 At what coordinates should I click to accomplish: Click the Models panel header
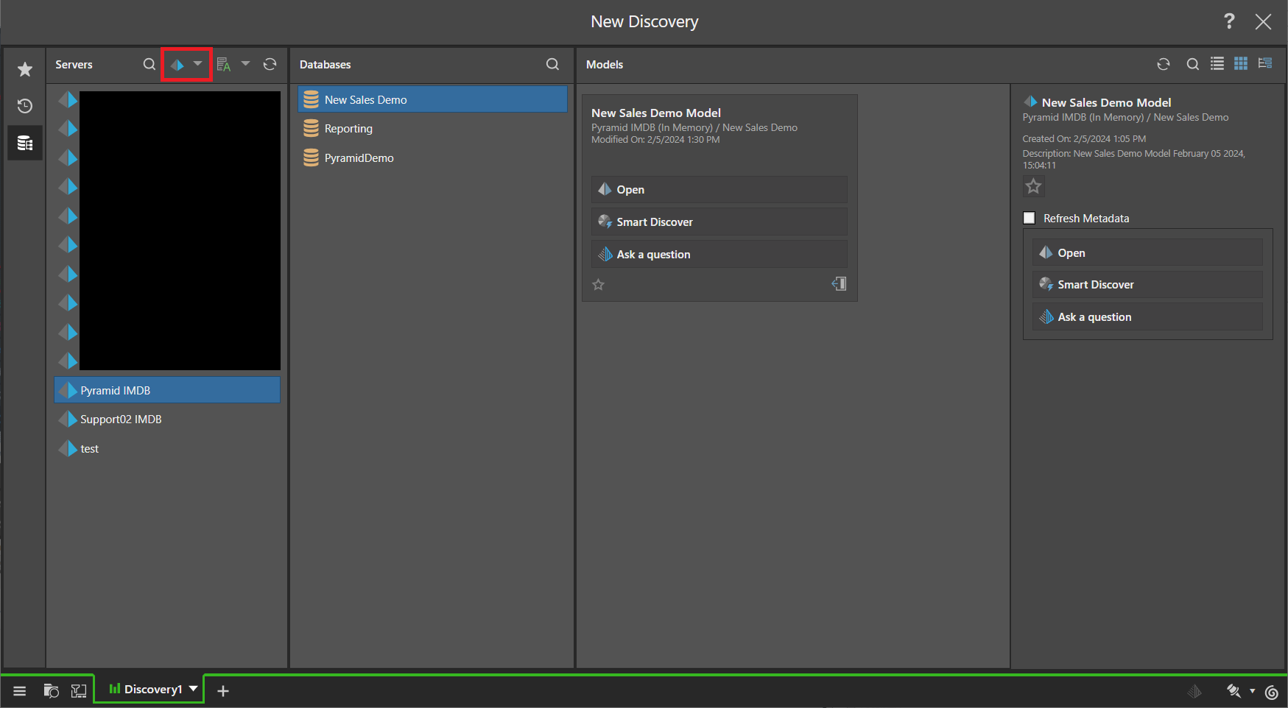pyautogui.click(x=605, y=65)
